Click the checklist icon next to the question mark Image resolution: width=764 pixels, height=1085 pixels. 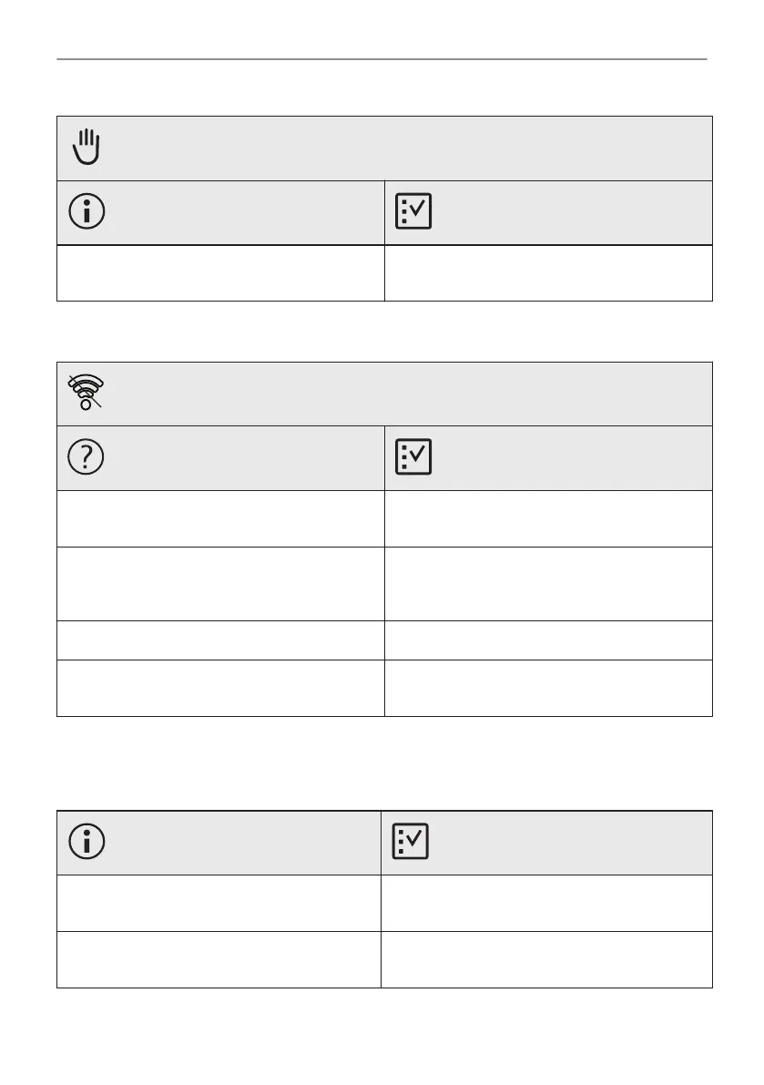click(x=414, y=458)
